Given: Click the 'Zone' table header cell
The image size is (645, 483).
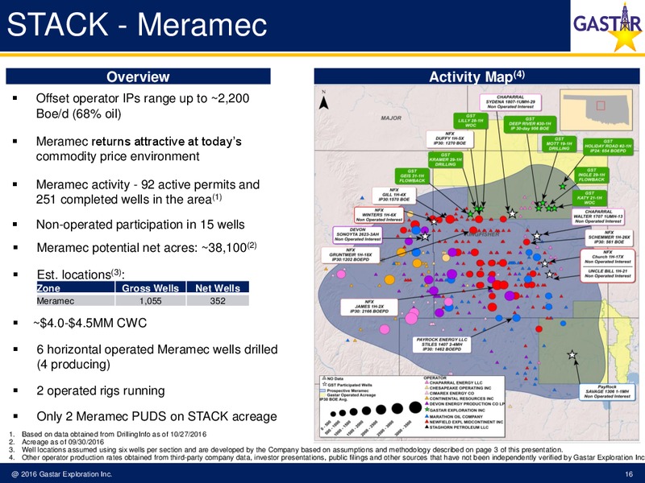Looking at the screenshot, I should coord(75,287).
